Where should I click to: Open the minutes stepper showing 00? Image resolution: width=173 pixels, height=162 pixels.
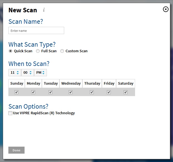click(28, 73)
